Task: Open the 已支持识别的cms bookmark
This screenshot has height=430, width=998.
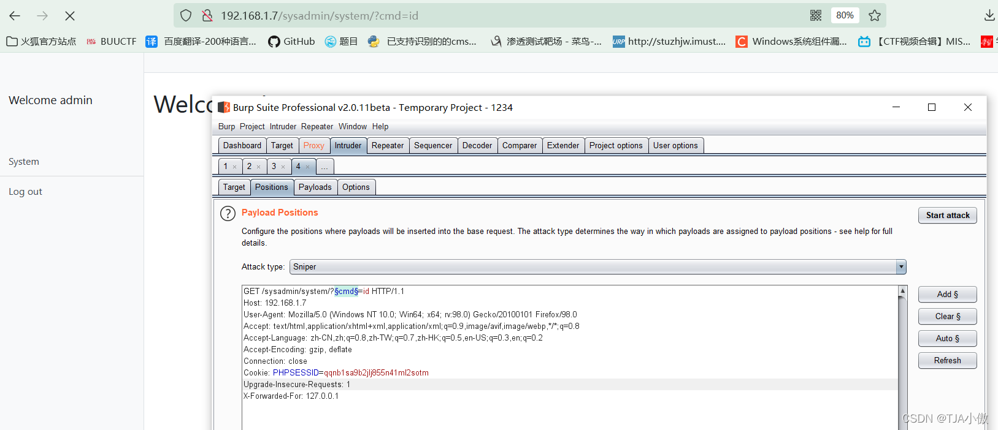Action: tap(422, 41)
